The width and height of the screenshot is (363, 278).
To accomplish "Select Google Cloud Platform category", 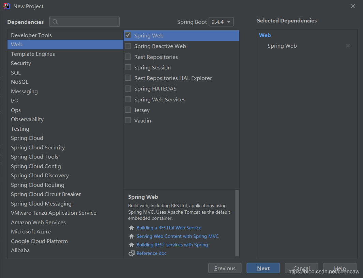I will pos(65,241).
